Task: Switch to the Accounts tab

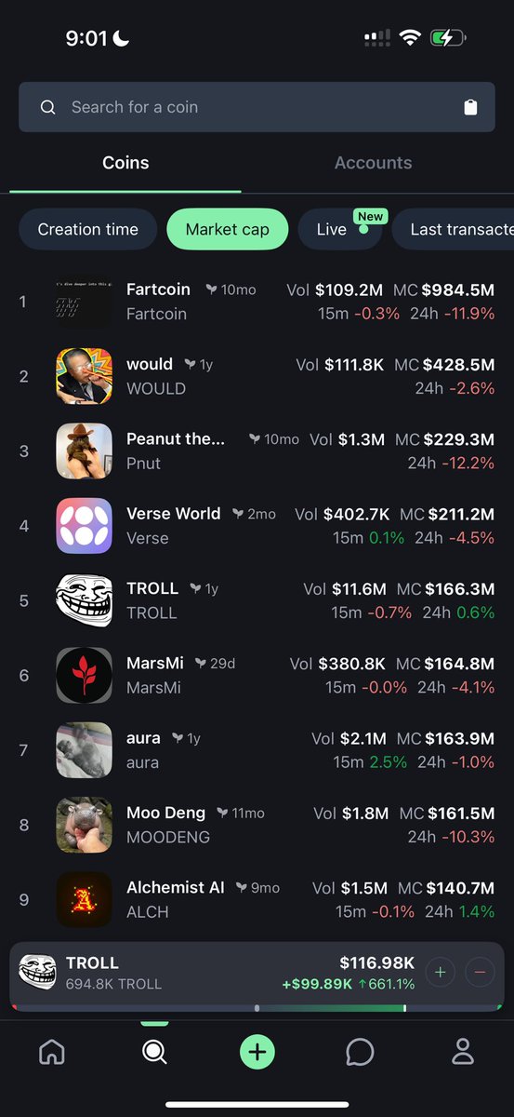Action: tap(373, 163)
